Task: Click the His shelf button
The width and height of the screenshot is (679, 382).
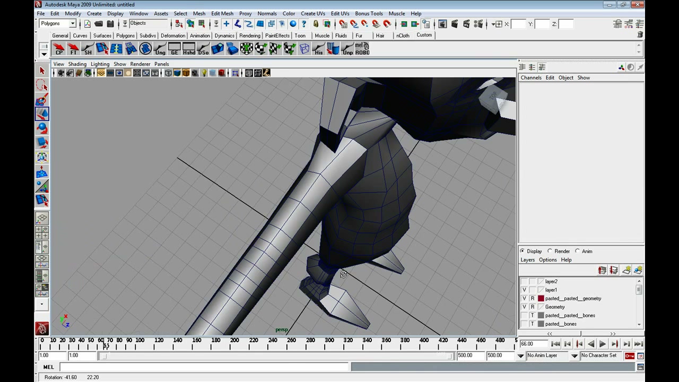Action: pos(318,49)
